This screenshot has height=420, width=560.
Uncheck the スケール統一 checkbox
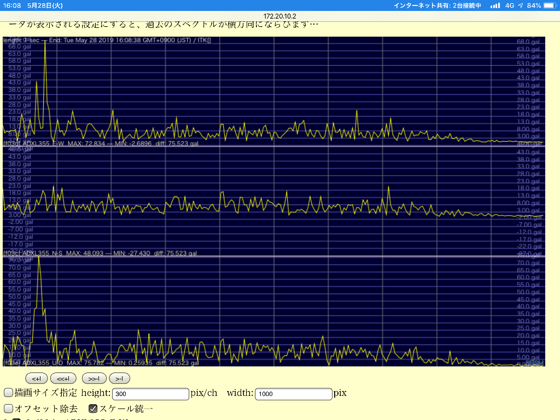click(93, 408)
